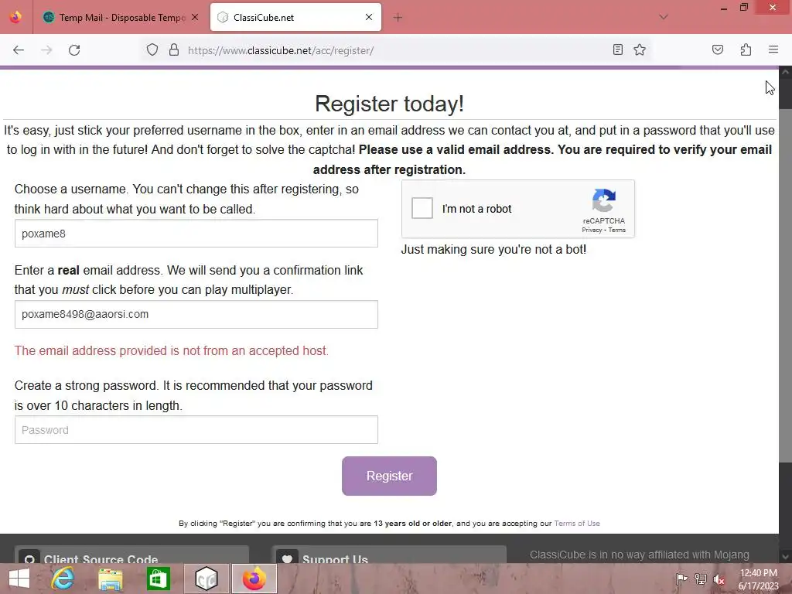Open a new tab with plus button

pos(398,18)
